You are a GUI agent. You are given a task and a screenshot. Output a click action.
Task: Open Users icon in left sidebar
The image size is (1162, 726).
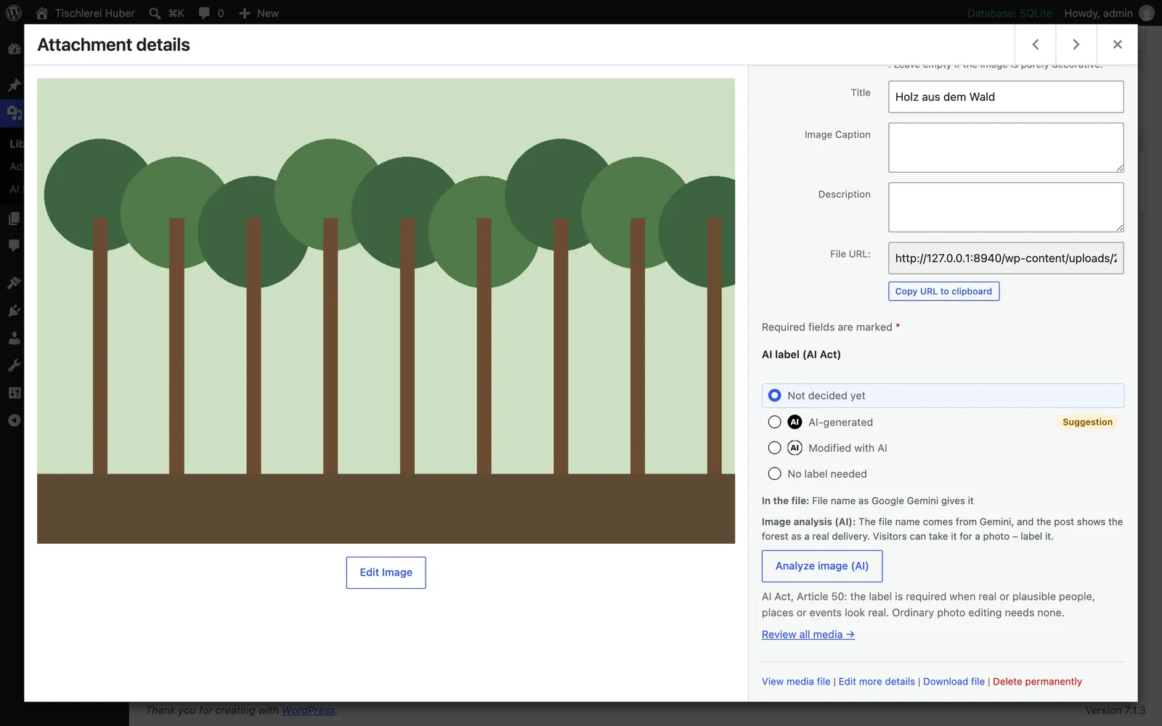[x=14, y=338]
